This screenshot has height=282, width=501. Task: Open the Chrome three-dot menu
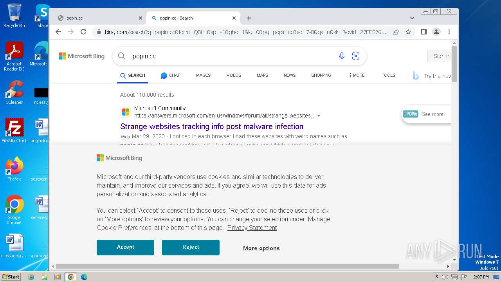[x=449, y=32]
